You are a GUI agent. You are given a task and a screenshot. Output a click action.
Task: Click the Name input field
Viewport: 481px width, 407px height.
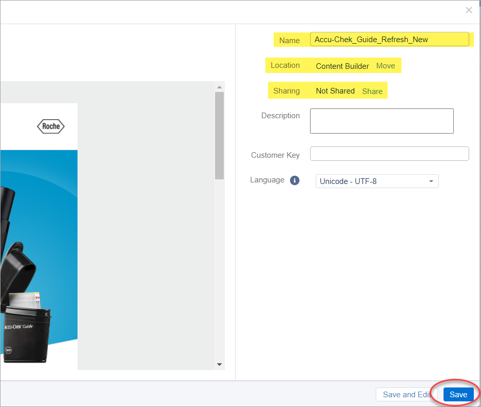(389, 40)
